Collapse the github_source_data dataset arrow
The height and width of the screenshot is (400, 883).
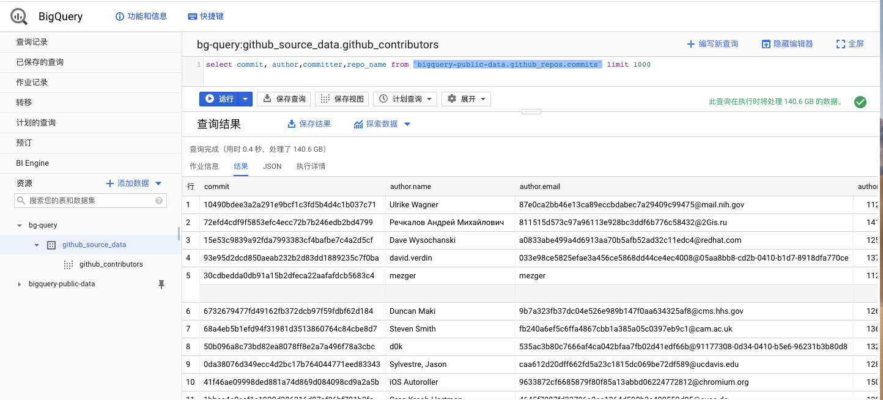tap(37, 245)
